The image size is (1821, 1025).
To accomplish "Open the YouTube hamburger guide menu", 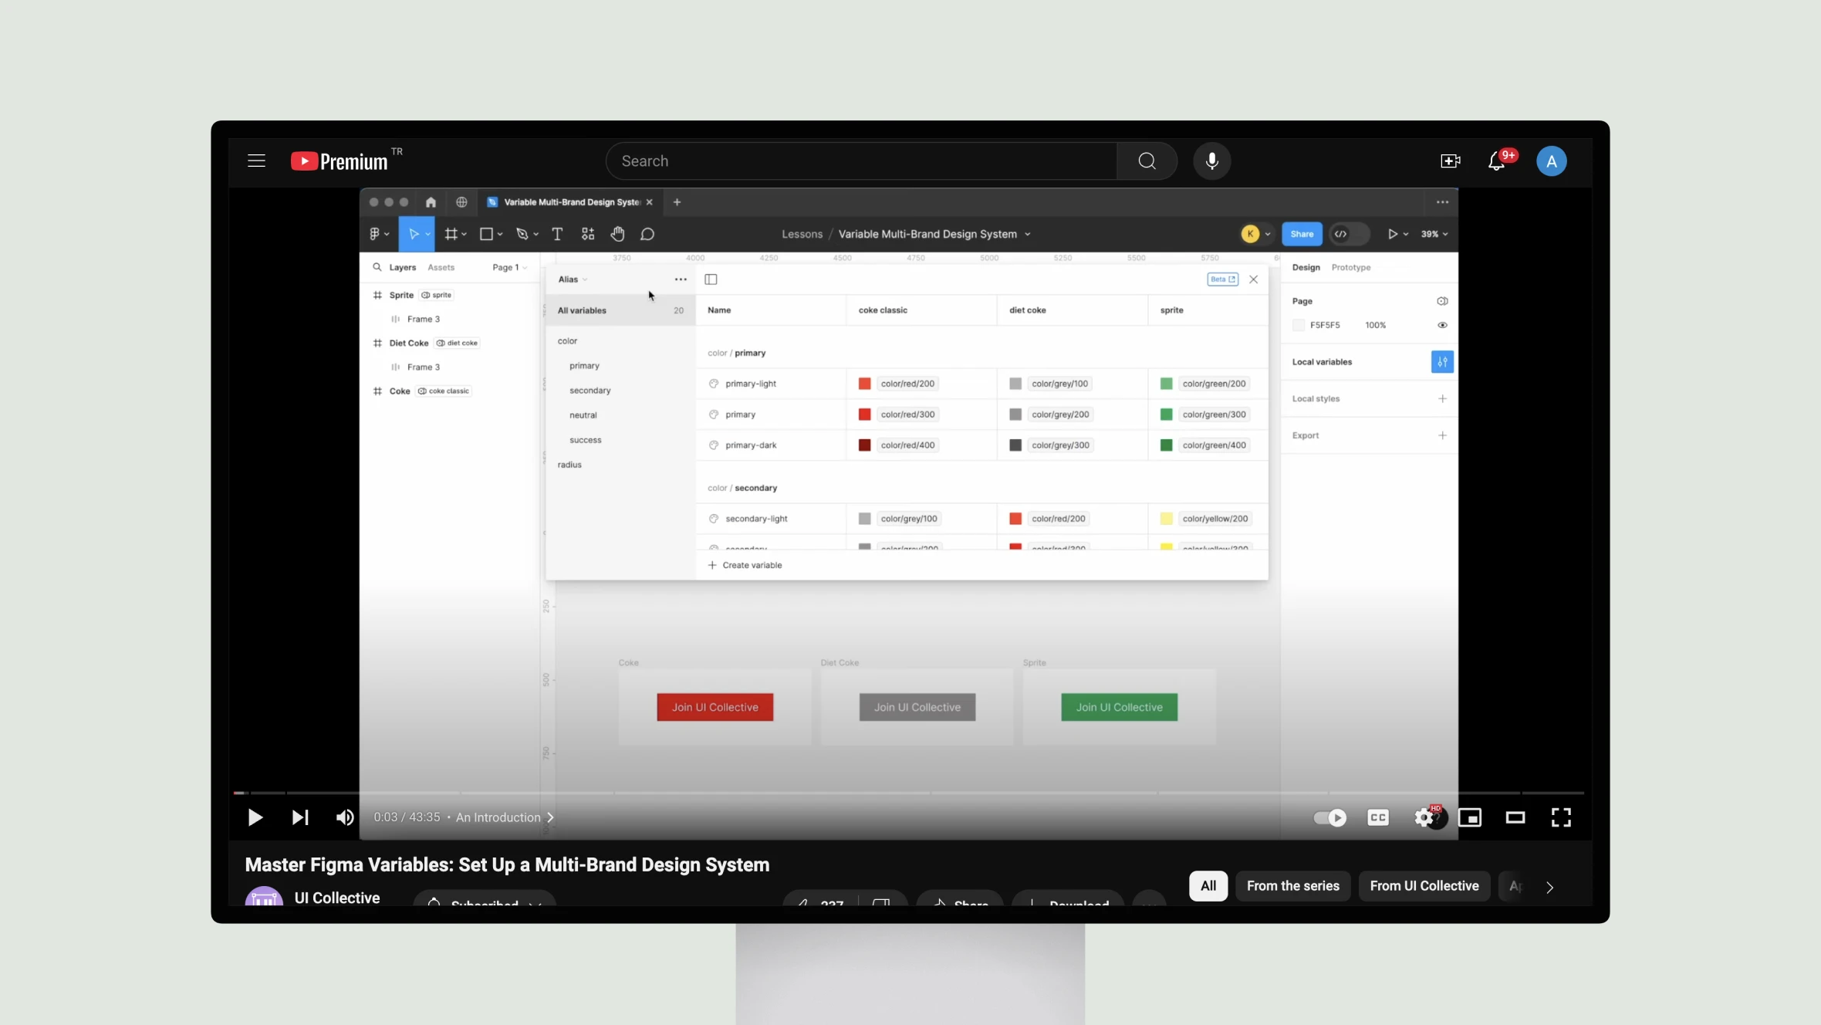I will 256,161.
